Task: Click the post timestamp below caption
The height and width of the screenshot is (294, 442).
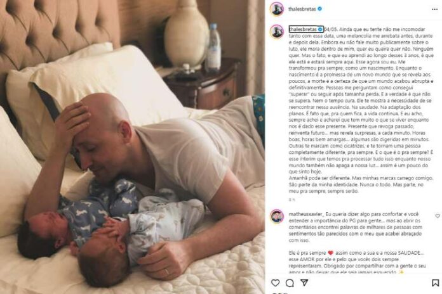Action: pos(291,200)
